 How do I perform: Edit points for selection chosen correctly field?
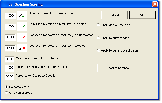coord(10,16)
